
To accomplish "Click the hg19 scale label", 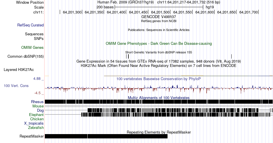I will (x=209, y=7).
